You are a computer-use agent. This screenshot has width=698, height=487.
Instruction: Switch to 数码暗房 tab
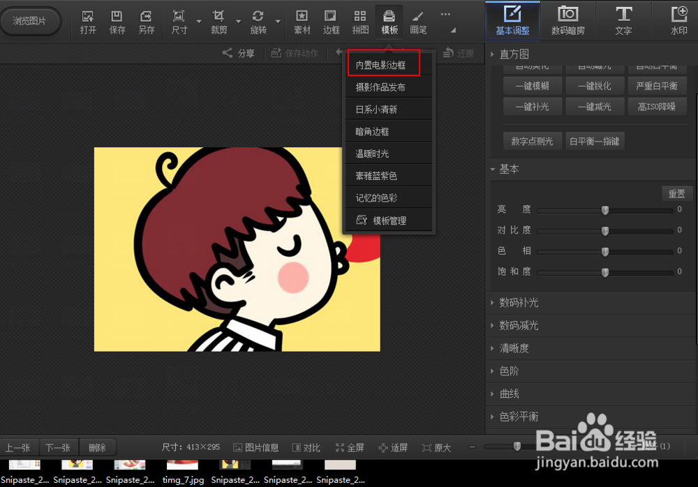(x=568, y=20)
